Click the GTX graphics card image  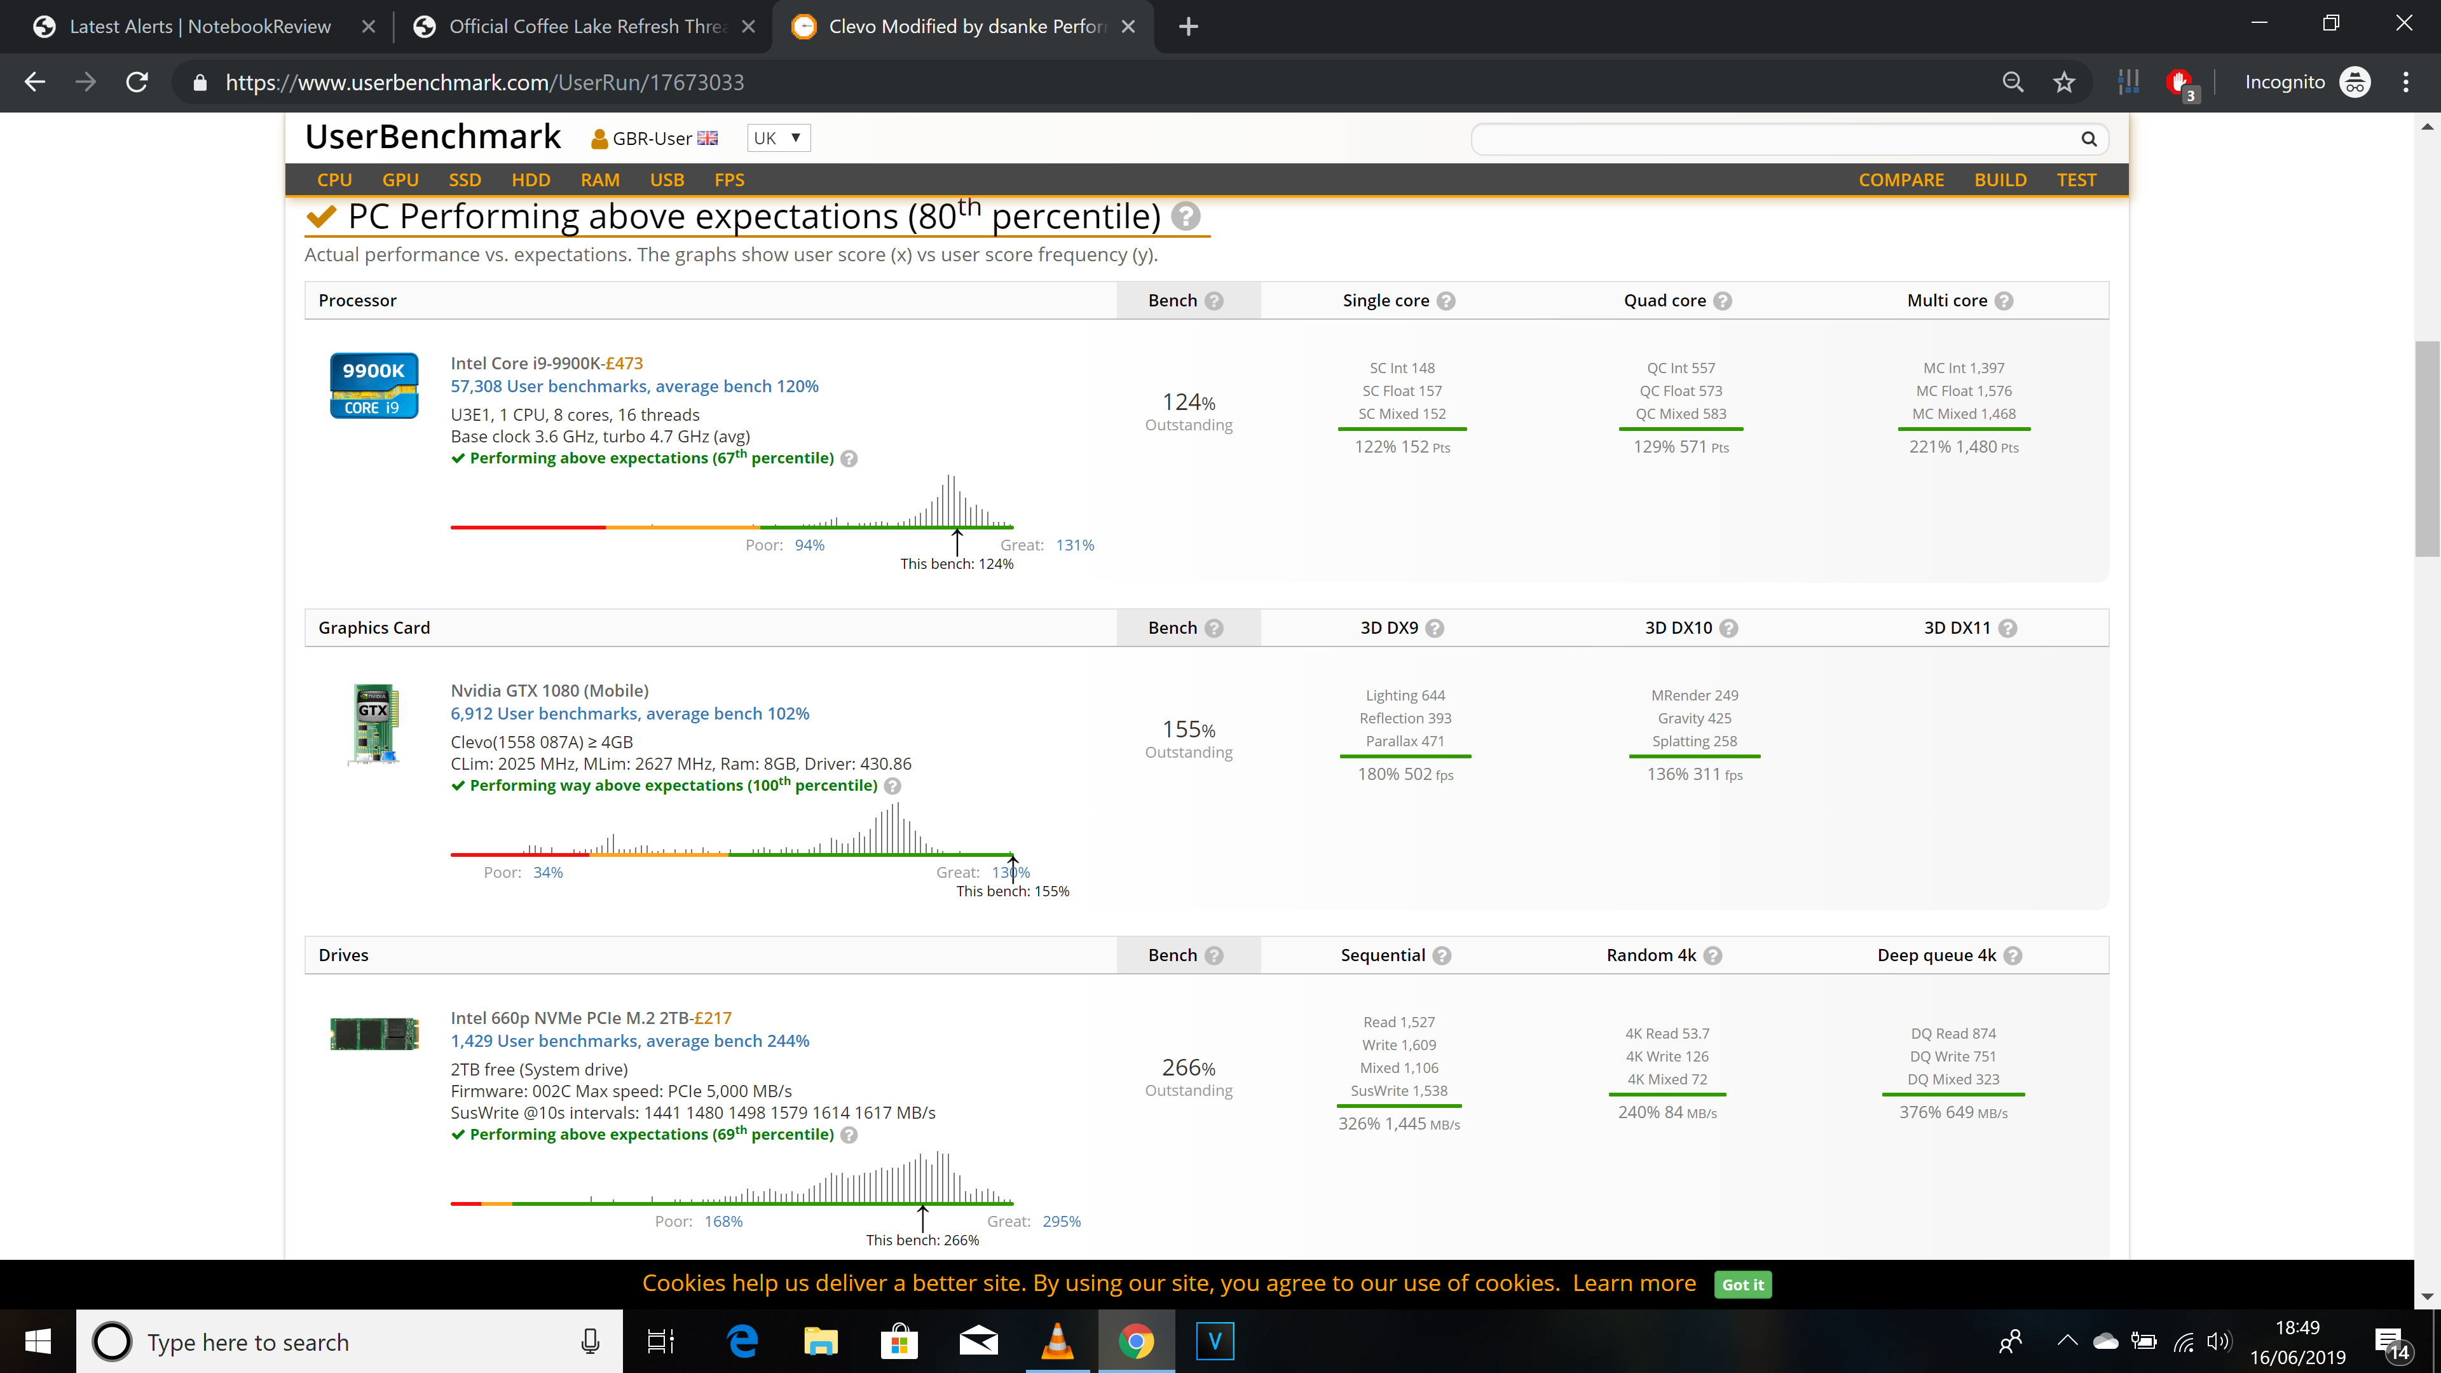point(374,724)
